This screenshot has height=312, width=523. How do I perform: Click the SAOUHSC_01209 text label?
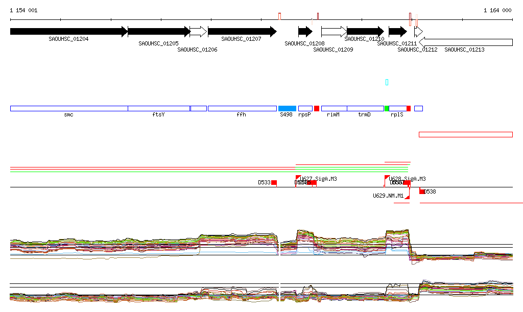point(333,50)
